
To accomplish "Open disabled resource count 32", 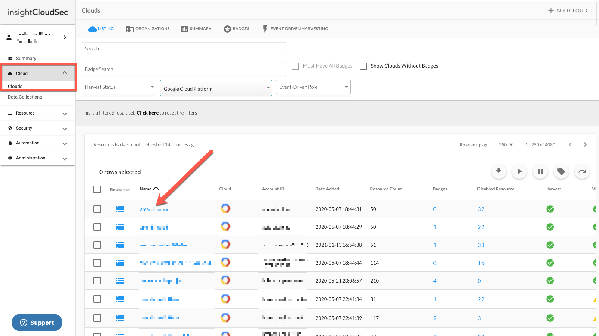I will coord(481,209).
